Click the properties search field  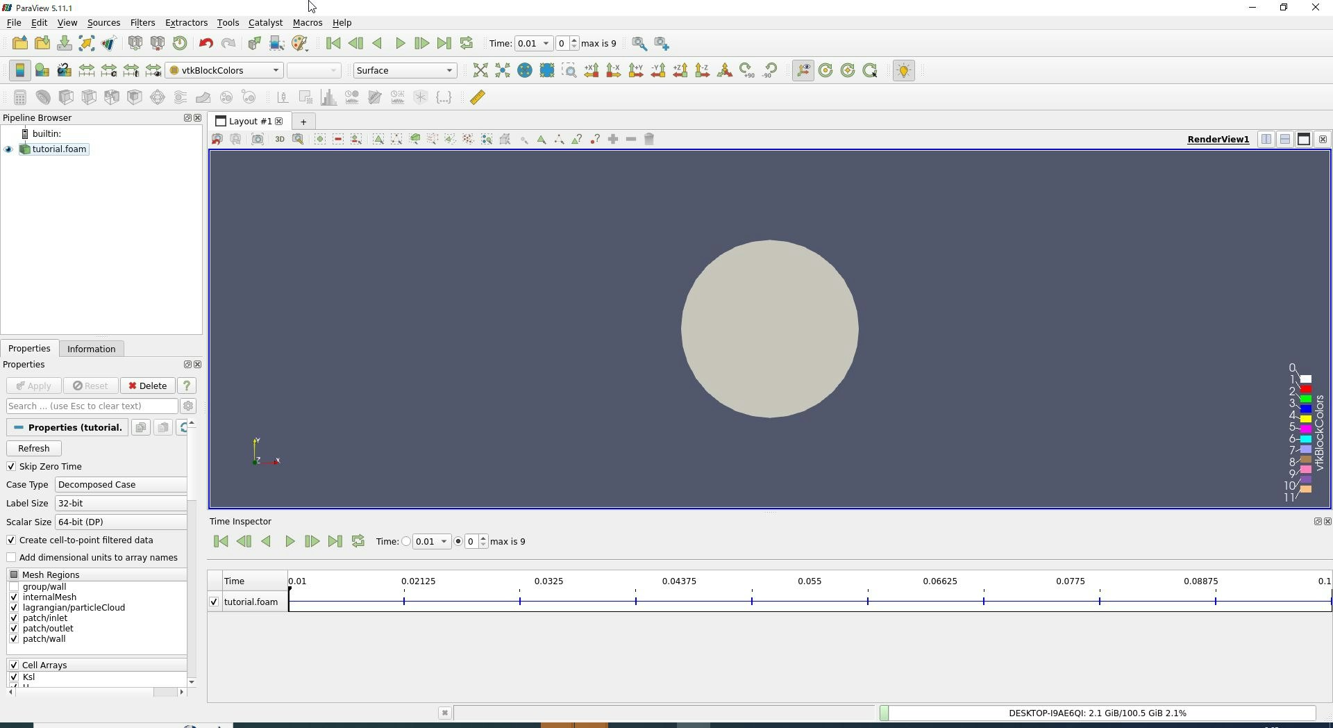click(92, 406)
